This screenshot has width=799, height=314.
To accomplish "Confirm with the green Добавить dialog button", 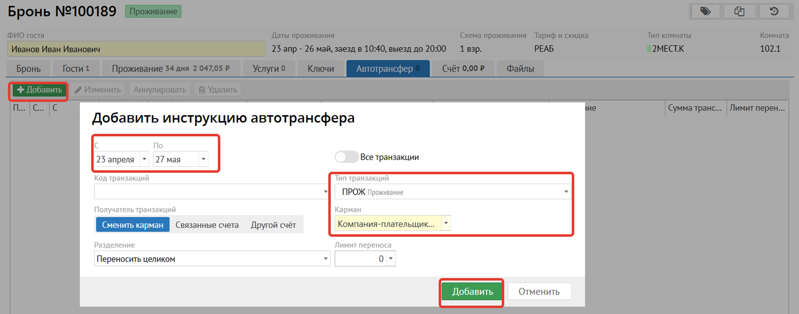I will pos(472,291).
